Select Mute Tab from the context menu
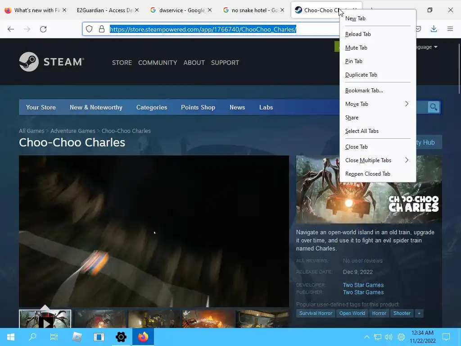Viewport: 461px width, 346px height. tap(378, 48)
